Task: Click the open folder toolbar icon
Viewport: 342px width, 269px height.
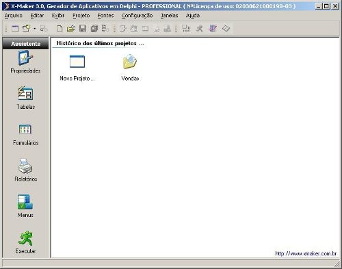Action: click(71, 29)
